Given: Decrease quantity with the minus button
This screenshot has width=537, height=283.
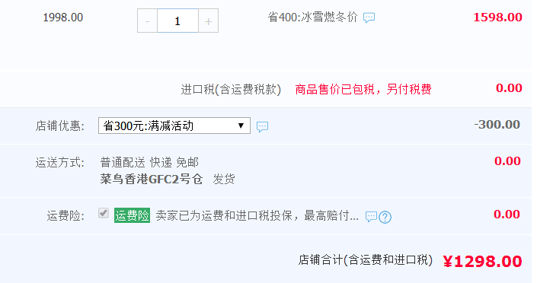Looking at the screenshot, I should pos(147,21).
